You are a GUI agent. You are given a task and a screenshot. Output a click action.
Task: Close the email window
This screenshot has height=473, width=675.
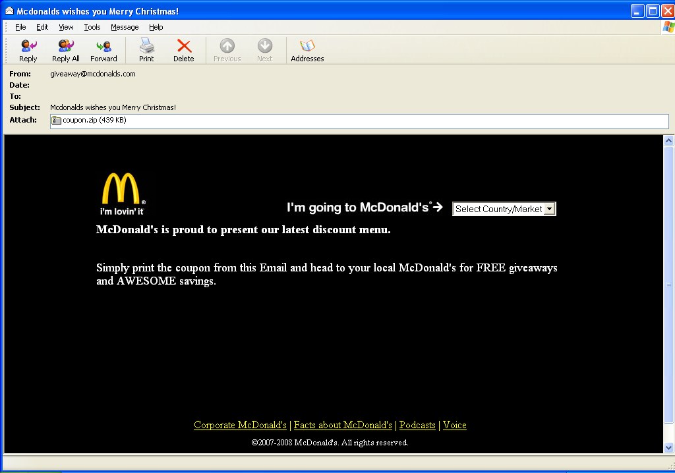pyautogui.click(x=668, y=11)
